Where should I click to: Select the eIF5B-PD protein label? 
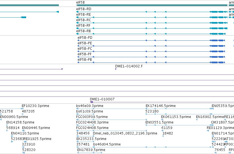(85, 38)
